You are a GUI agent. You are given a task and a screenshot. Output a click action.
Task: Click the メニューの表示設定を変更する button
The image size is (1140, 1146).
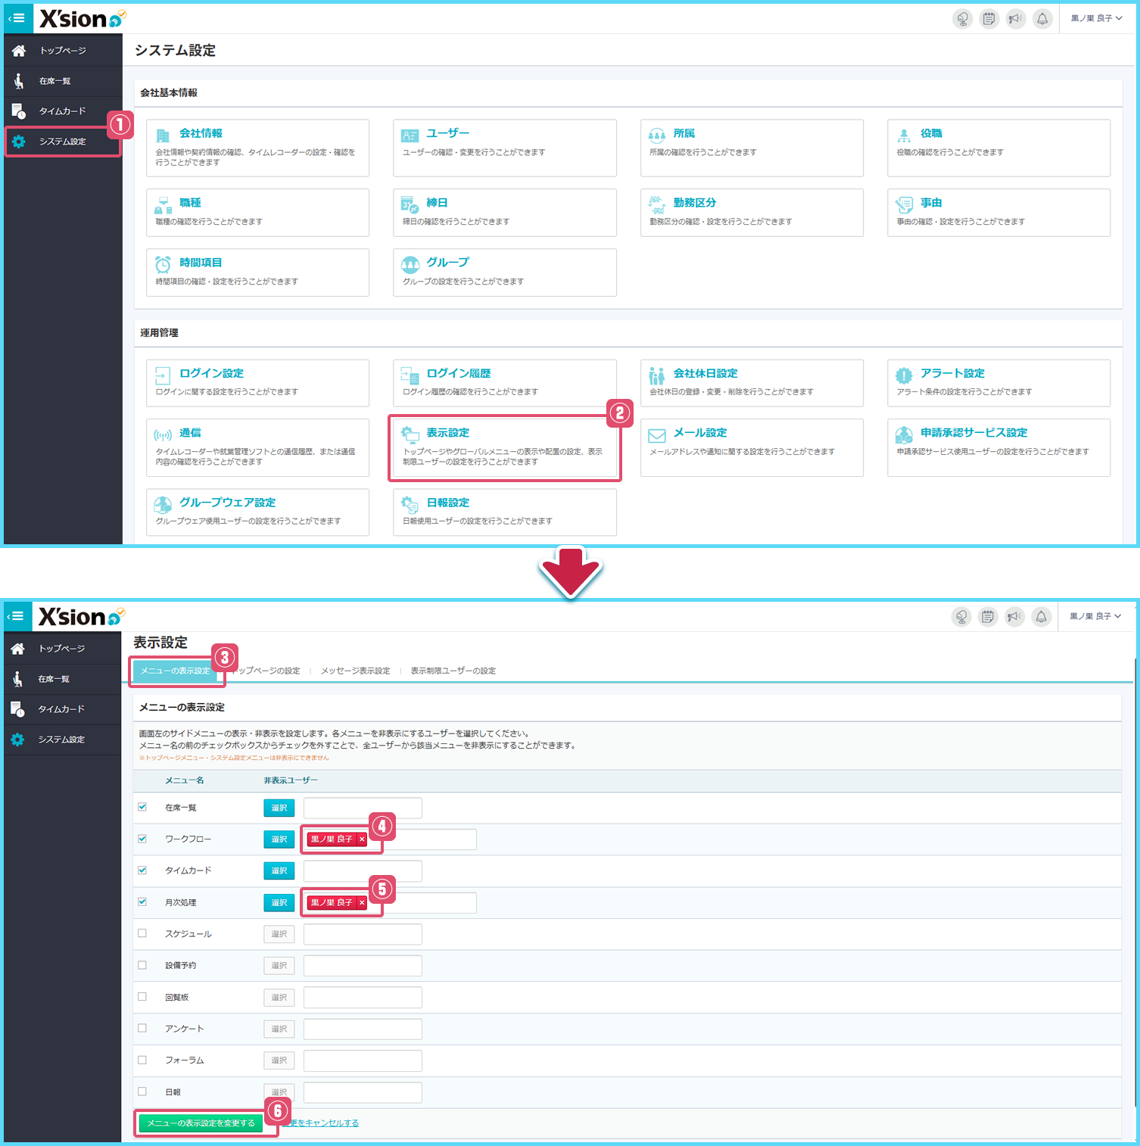pyautogui.click(x=201, y=1123)
